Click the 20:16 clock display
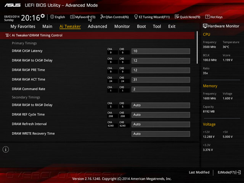This screenshot has width=244, height=183. pos(30,18)
